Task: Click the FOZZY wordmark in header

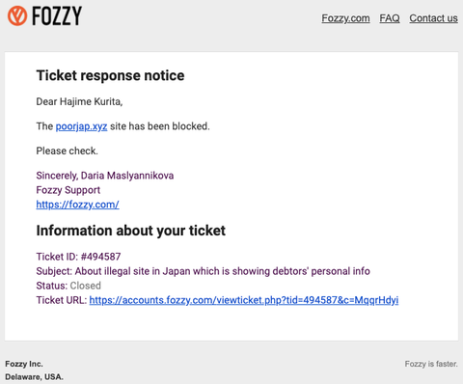Action: (57, 16)
